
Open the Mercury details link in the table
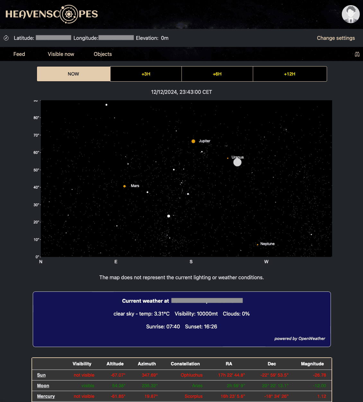(46, 396)
